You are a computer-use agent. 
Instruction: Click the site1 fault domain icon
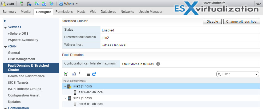pos(69,98)
